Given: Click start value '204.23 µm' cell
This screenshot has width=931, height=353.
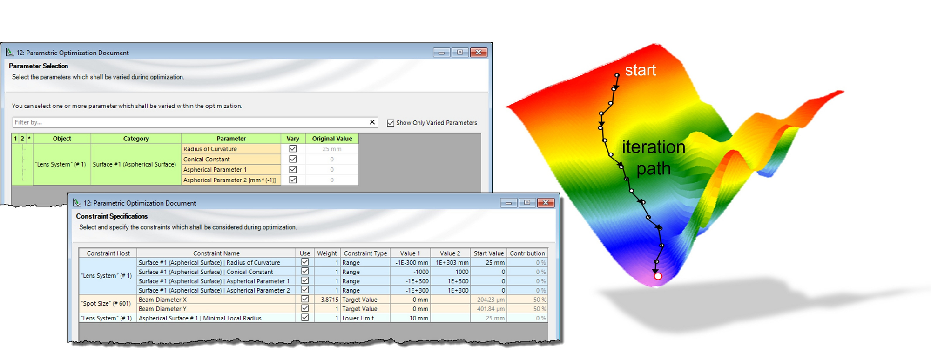Looking at the screenshot, I should coord(488,300).
